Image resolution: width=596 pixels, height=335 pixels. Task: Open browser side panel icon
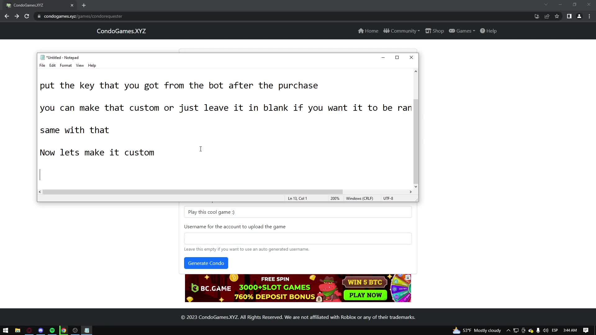click(569, 16)
